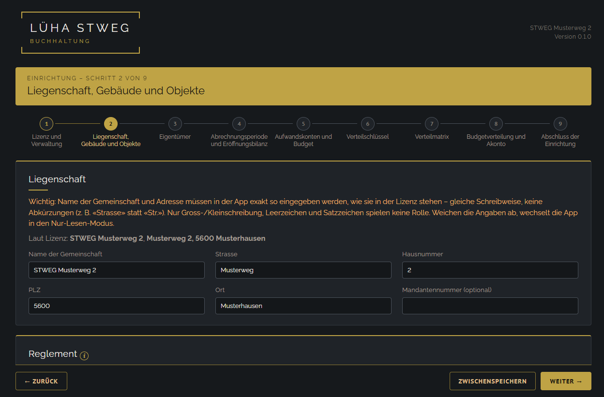Image resolution: width=604 pixels, height=397 pixels.
Task: Open step 7 Verteilmatrix
Action: point(432,124)
